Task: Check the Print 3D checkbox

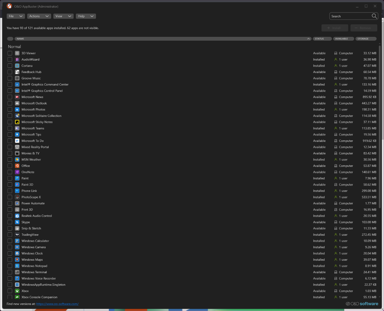Action: click(x=10, y=209)
